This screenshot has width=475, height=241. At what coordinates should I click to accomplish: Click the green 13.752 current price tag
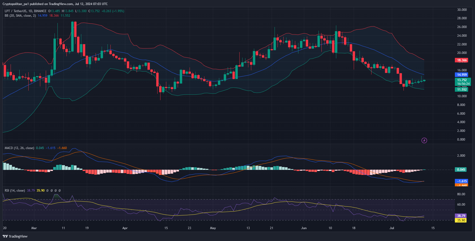462,80
